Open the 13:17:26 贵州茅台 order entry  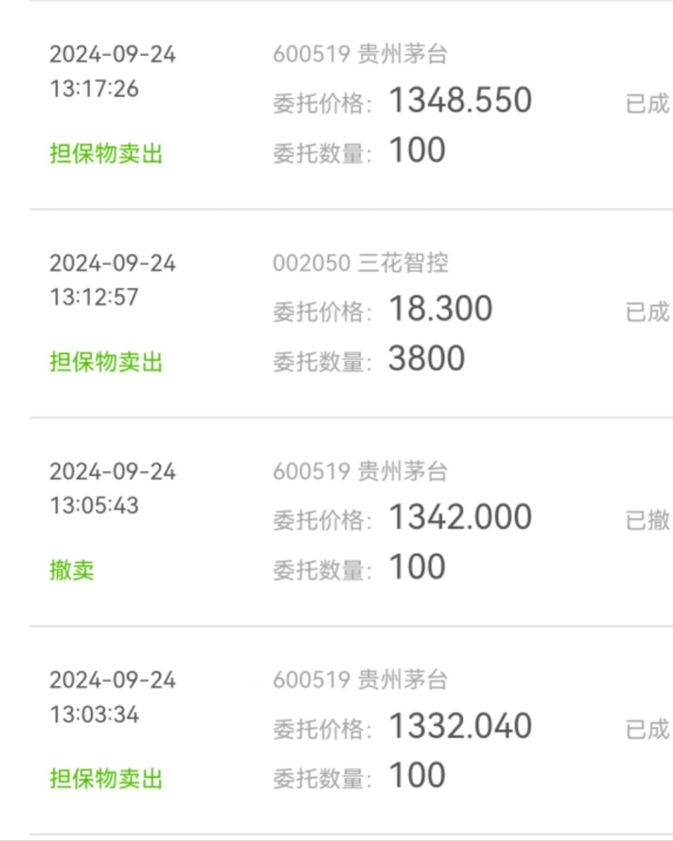click(x=351, y=105)
